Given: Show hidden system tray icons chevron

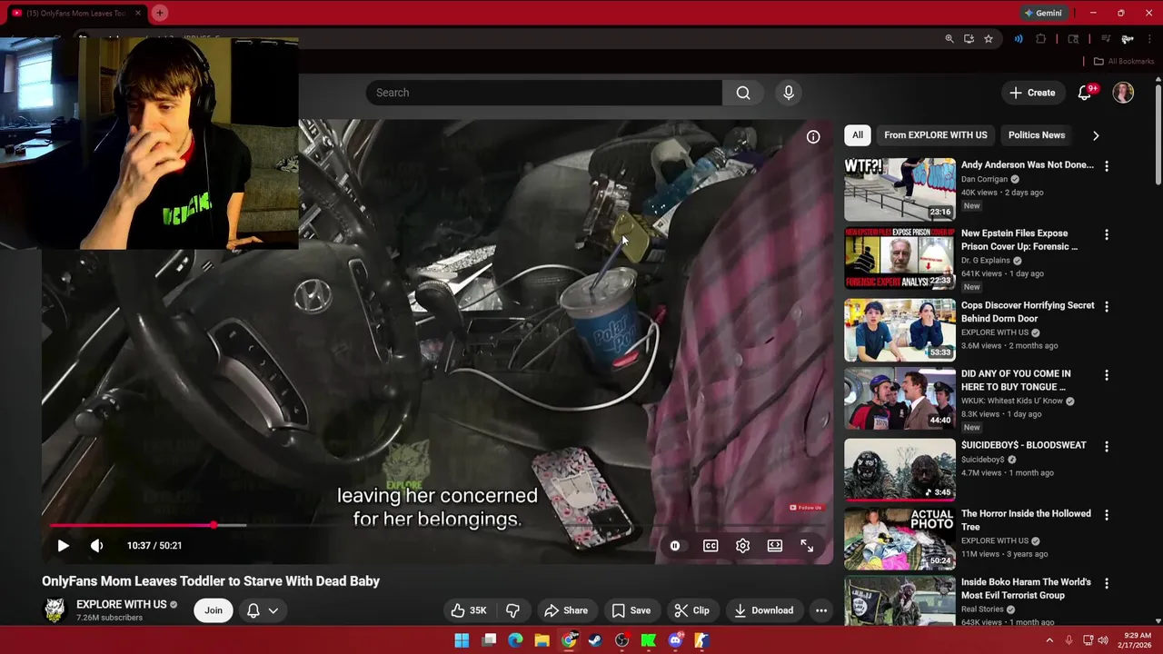Looking at the screenshot, I should pos(1049,640).
